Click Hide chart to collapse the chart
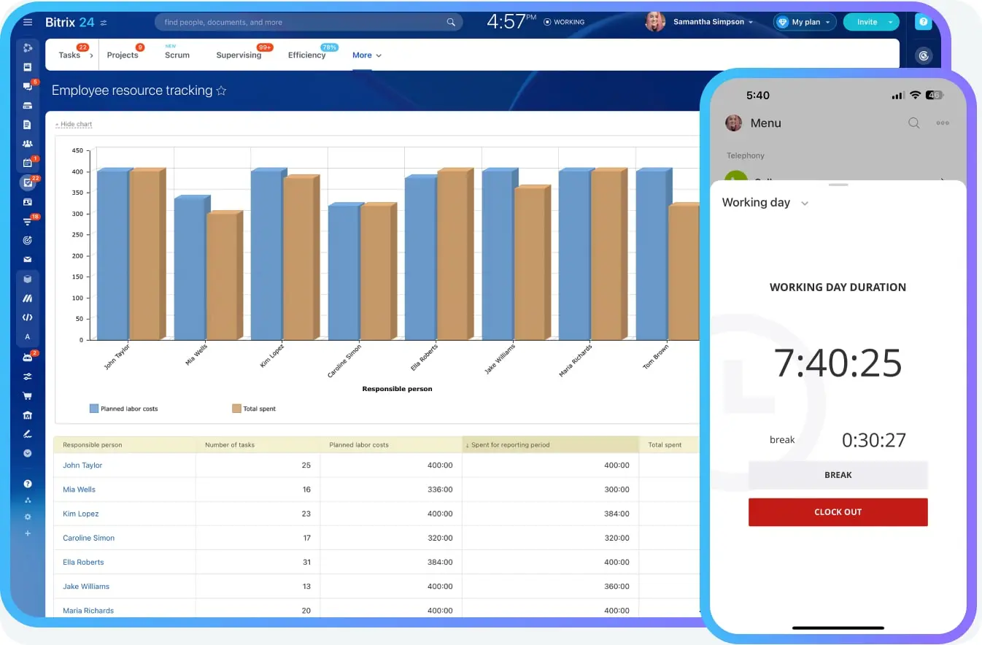The height and width of the screenshot is (645, 982). [x=74, y=124]
